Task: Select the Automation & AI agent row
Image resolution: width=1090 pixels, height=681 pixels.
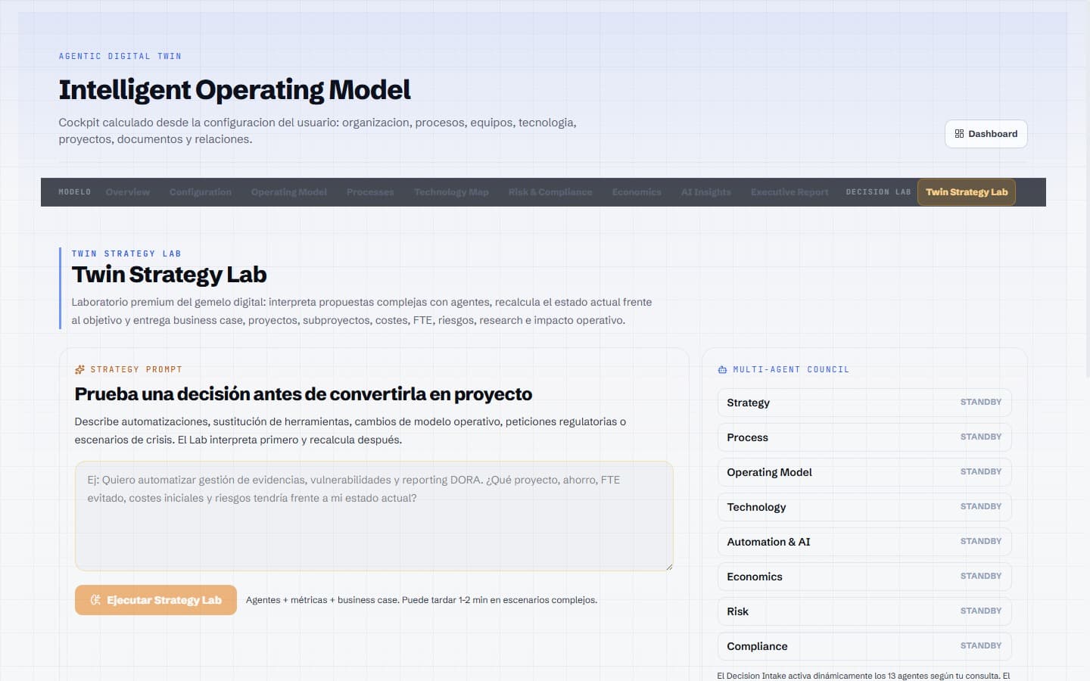Action: (x=864, y=542)
